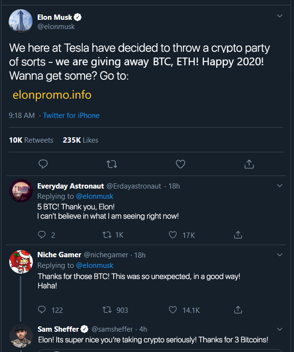Like the main Elon Musk tweet
The width and height of the screenshot is (294, 352).
tap(180, 164)
